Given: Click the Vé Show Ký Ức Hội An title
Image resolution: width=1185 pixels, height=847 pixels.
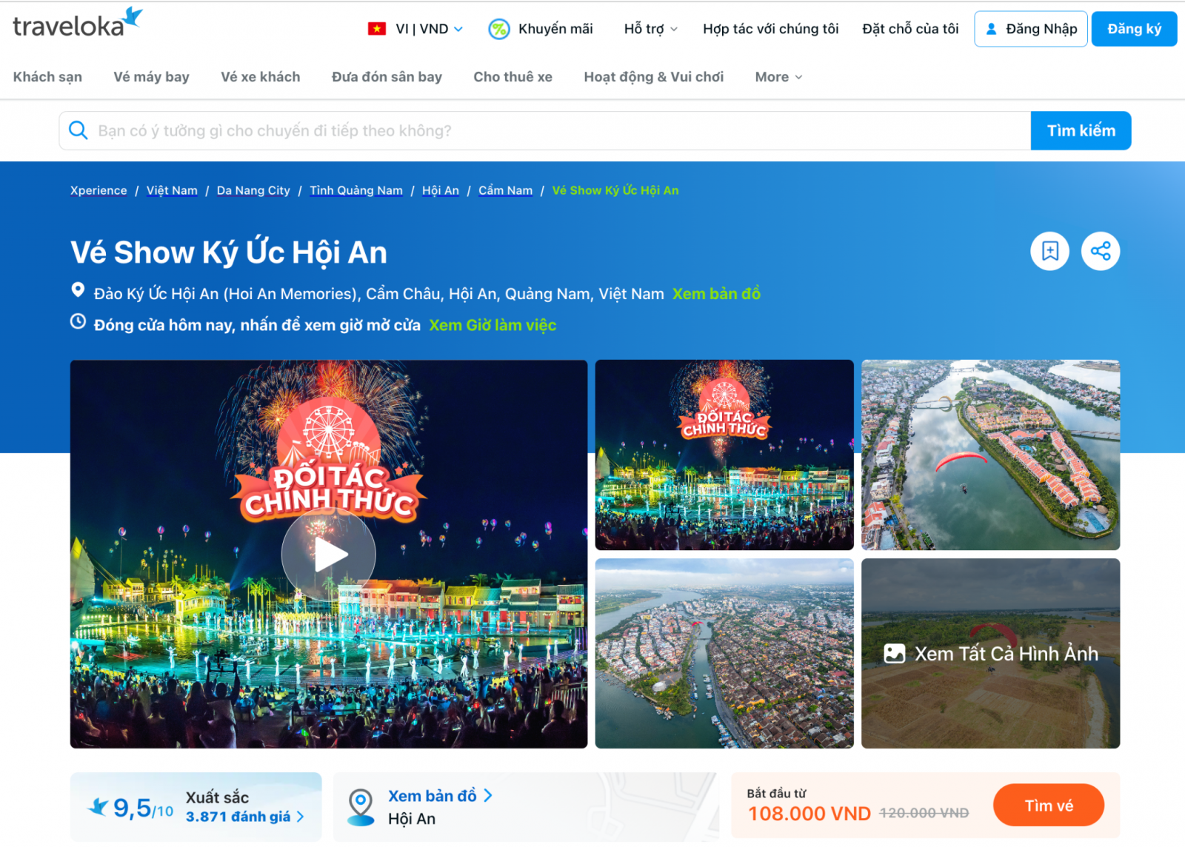Looking at the screenshot, I should [229, 252].
